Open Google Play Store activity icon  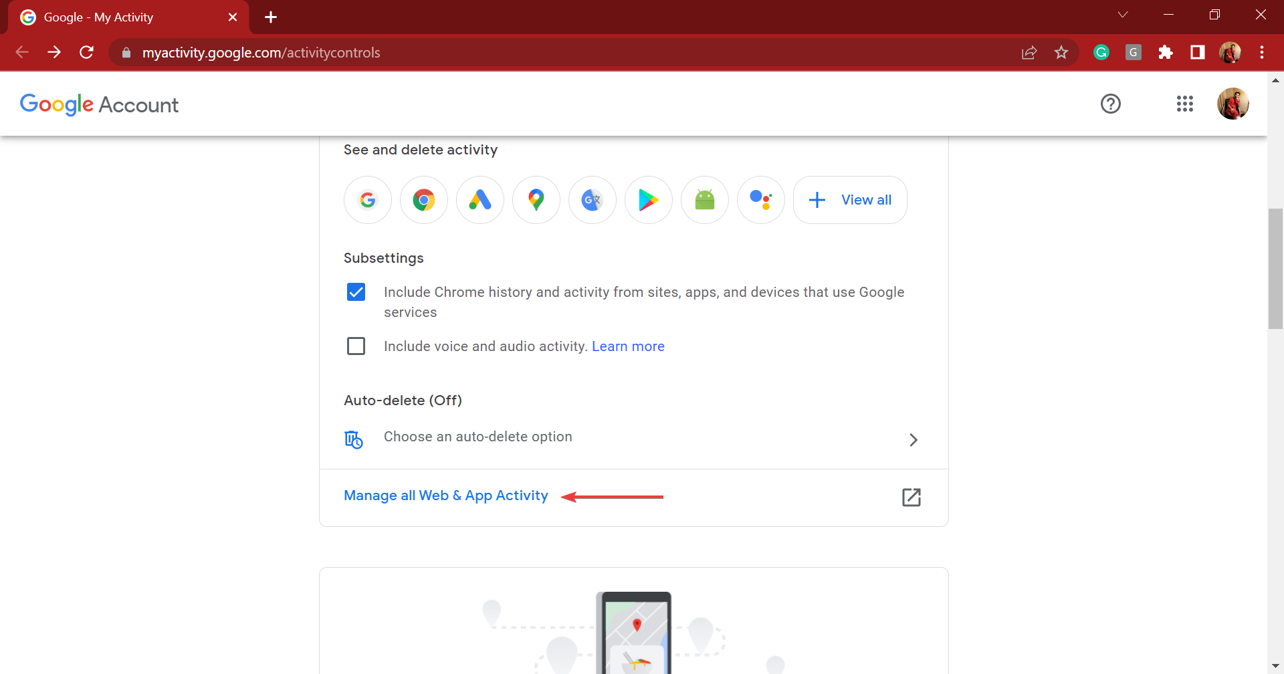point(649,200)
